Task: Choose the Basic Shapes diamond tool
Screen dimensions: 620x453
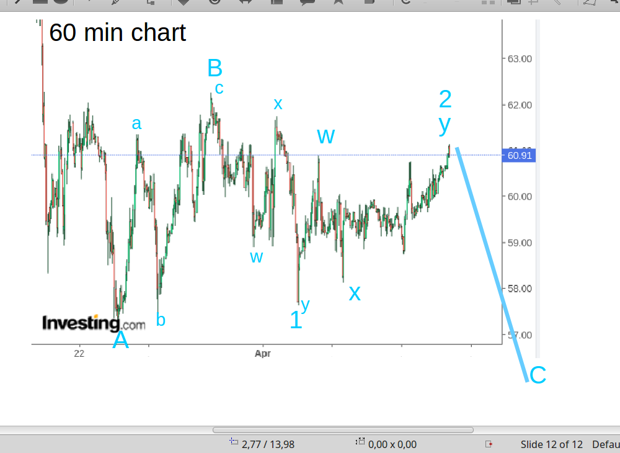Action: (184, 2)
